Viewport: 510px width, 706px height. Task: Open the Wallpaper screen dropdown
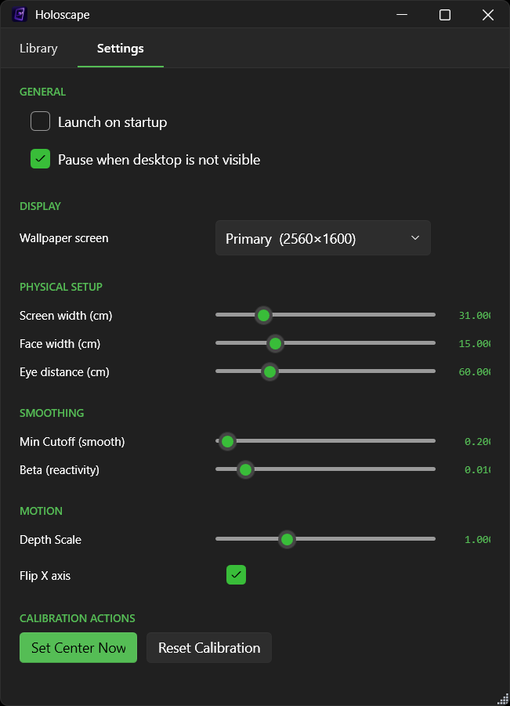point(323,237)
